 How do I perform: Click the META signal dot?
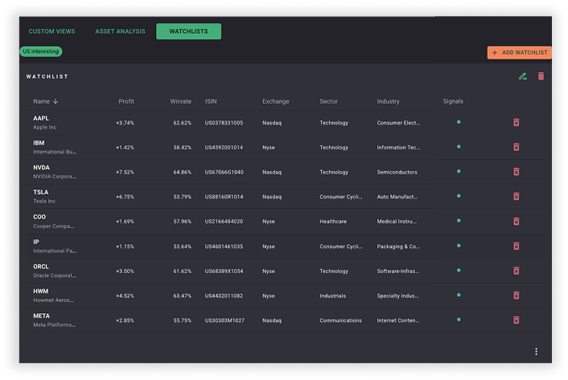pos(459,319)
